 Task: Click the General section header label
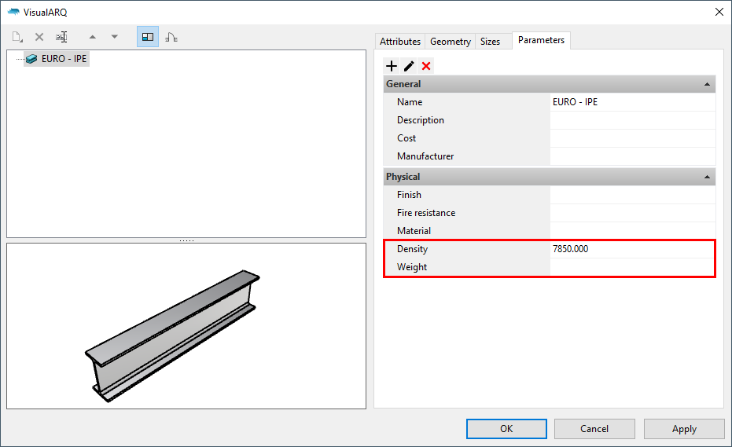tap(403, 84)
